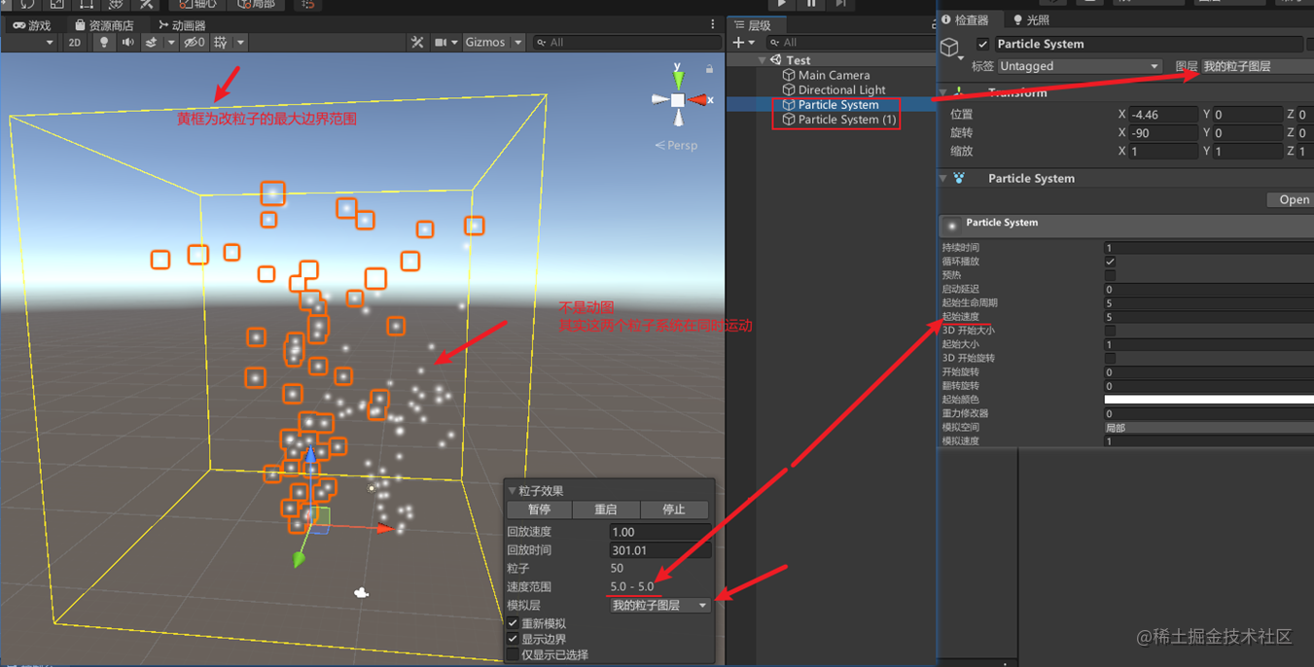Toggle 3D 开始大小 checkbox
Image resolution: width=1314 pixels, height=667 pixels.
[x=1110, y=331]
